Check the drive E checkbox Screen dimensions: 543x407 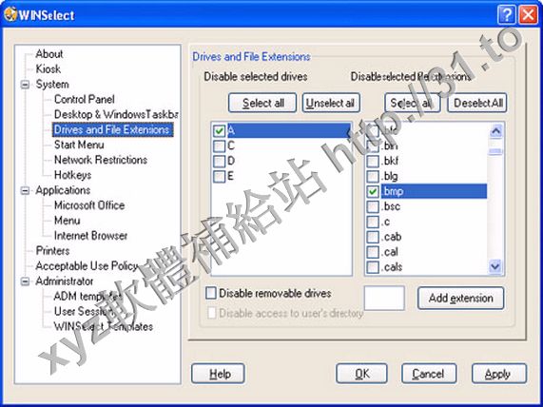pos(220,176)
